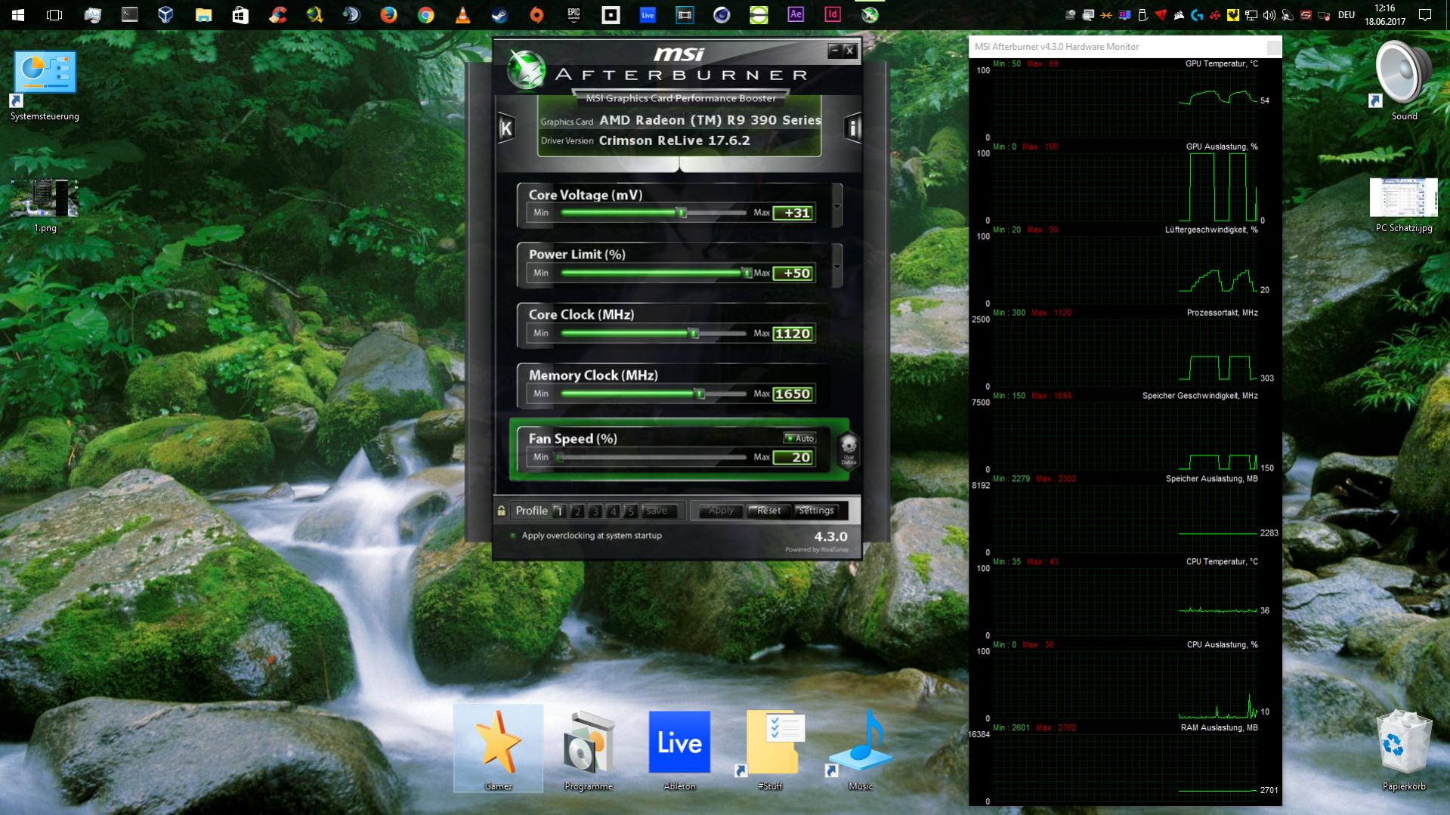Select the Music desktop shortcut
Image resolution: width=1450 pixels, height=815 pixels.
860,750
